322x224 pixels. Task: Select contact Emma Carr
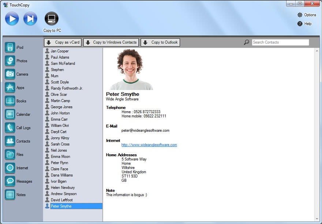59,119
